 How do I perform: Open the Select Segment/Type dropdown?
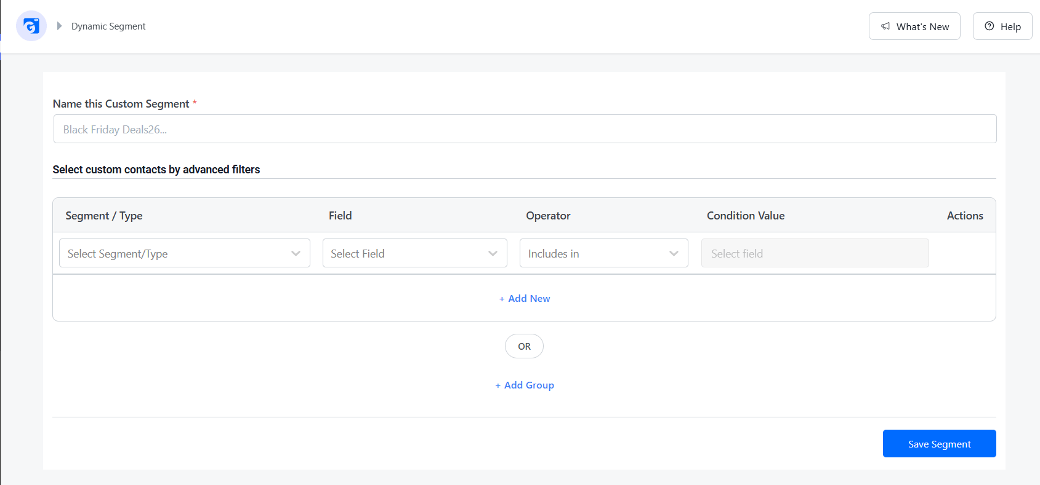185,253
